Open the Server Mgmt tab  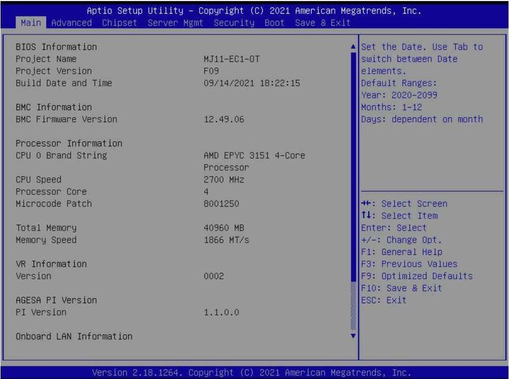click(x=175, y=23)
